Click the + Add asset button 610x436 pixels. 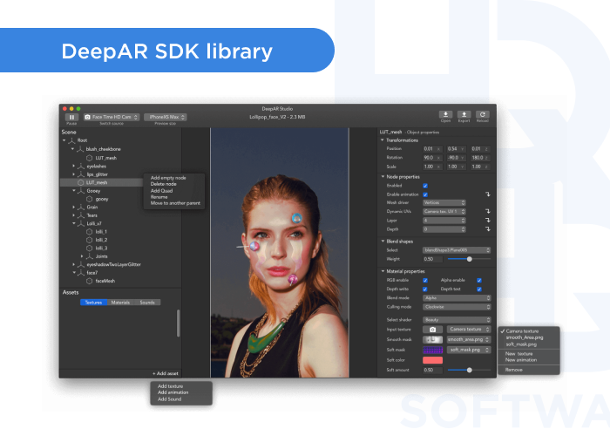166,373
